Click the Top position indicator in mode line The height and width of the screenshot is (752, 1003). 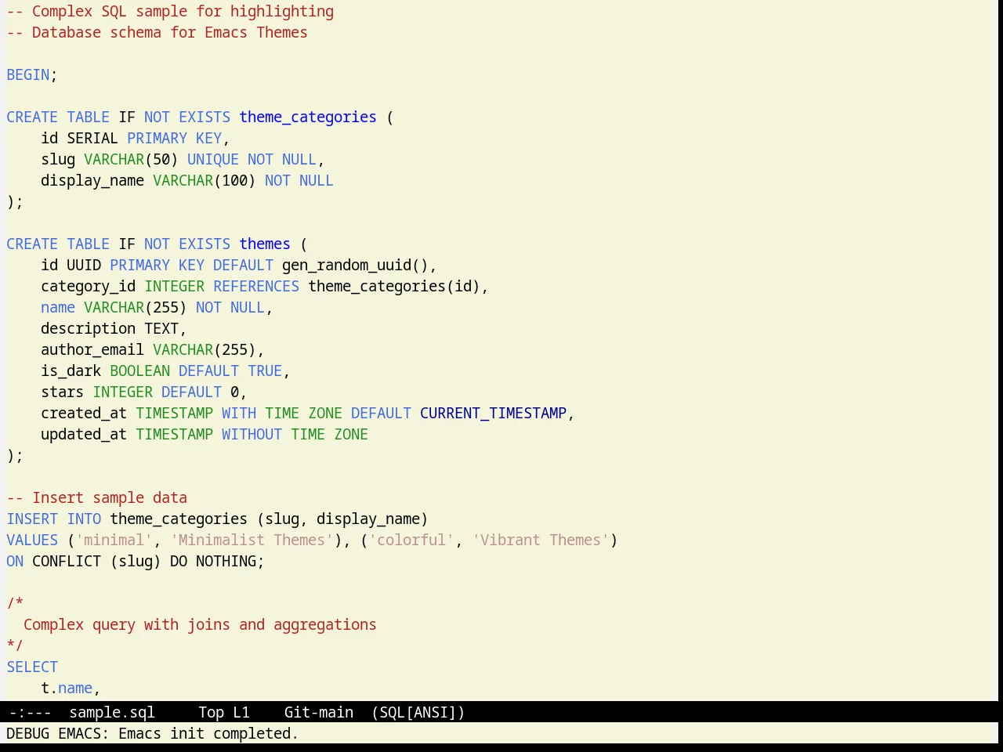[211, 712]
